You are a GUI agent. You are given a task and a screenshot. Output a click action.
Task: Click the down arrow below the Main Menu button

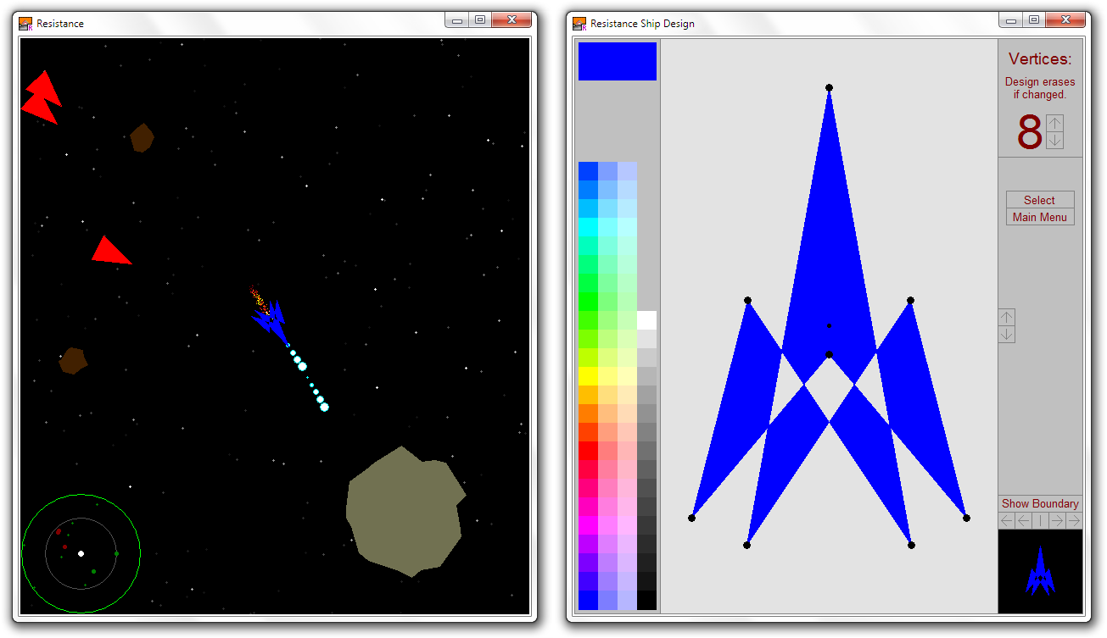pyautogui.click(x=1007, y=334)
